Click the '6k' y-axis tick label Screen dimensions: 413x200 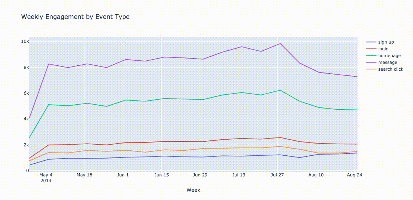tap(26, 93)
